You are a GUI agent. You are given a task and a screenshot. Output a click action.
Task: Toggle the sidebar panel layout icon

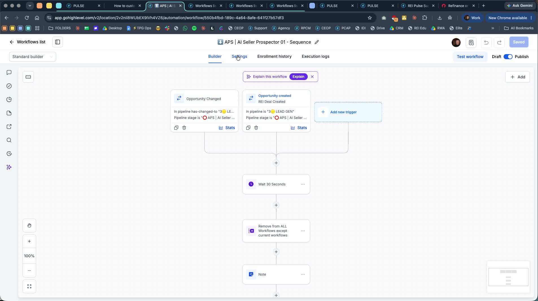(x=58, y=42)
